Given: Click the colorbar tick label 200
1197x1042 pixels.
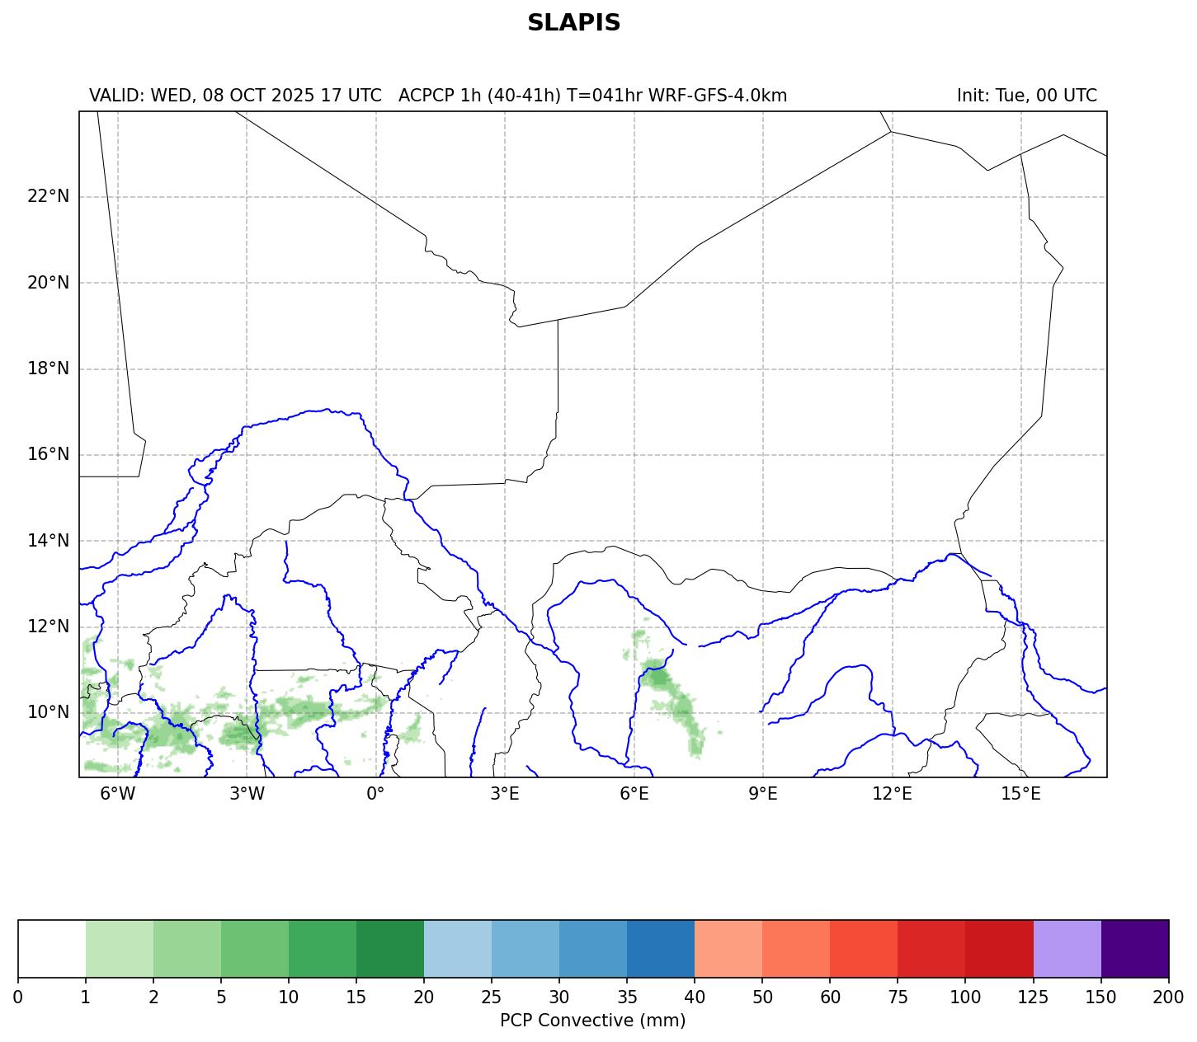Looking at the screenshot, I should 1168,997.
